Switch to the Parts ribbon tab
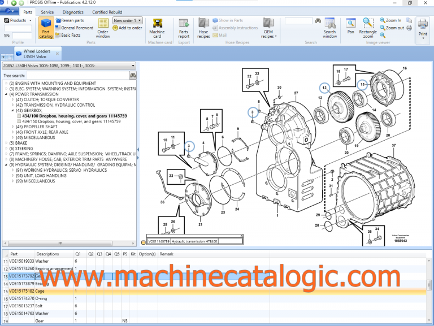Image resolution: width=434 pixels, height=326 pixels. (28, 12)
